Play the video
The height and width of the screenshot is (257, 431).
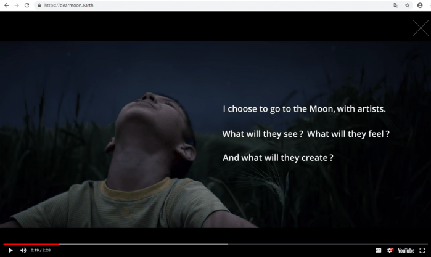pos(10,250)
